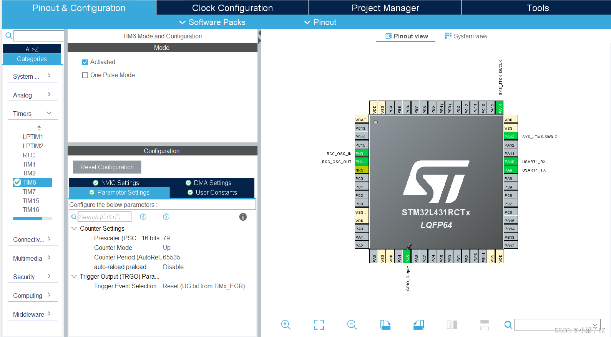
Task: Click the parameter info icon
Action: [x=243, y=217]
